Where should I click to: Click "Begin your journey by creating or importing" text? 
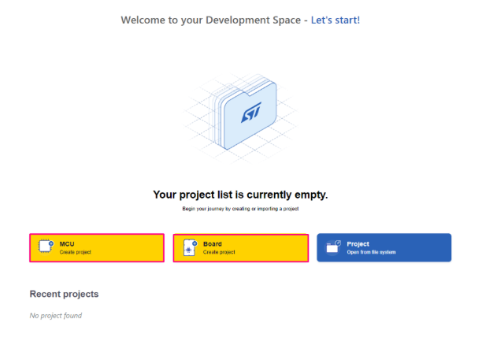pyautogui.click(x=231, y=209)
